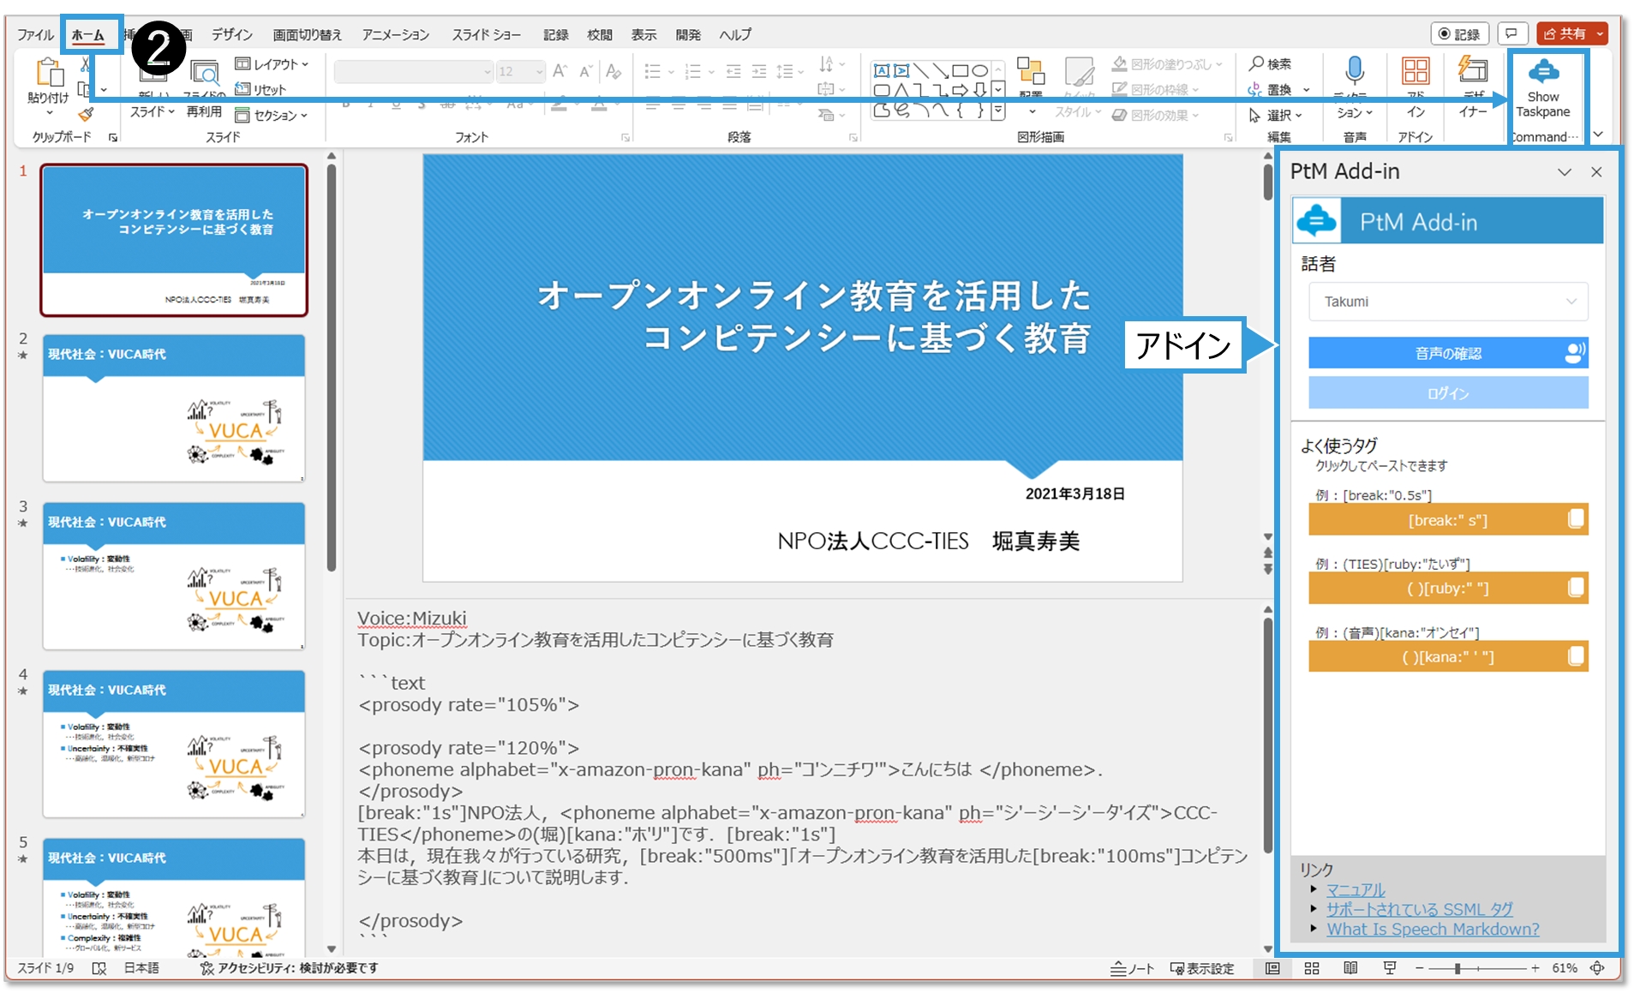The image size is (1634, 993).
Task: Click the Show Taskpane add-in icon
Action: pos(1542,72)
